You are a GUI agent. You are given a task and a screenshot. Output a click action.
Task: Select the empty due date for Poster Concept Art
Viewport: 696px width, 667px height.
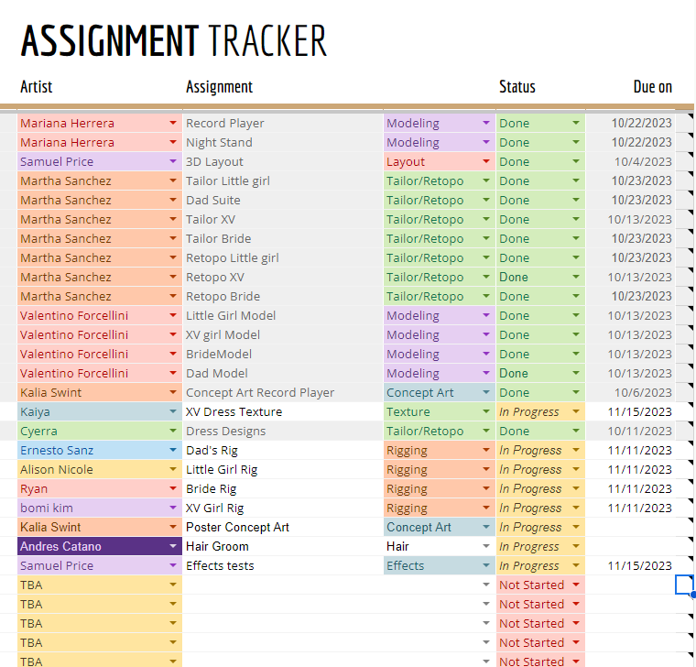[x=630, y=527]
